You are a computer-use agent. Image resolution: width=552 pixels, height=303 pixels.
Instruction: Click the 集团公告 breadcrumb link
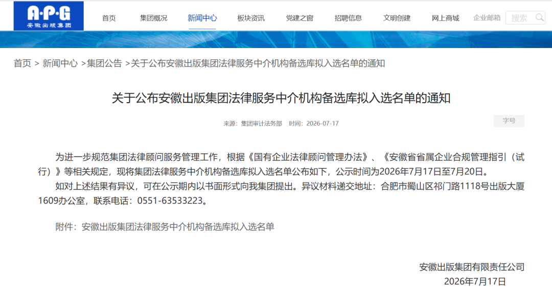[104, 63]
